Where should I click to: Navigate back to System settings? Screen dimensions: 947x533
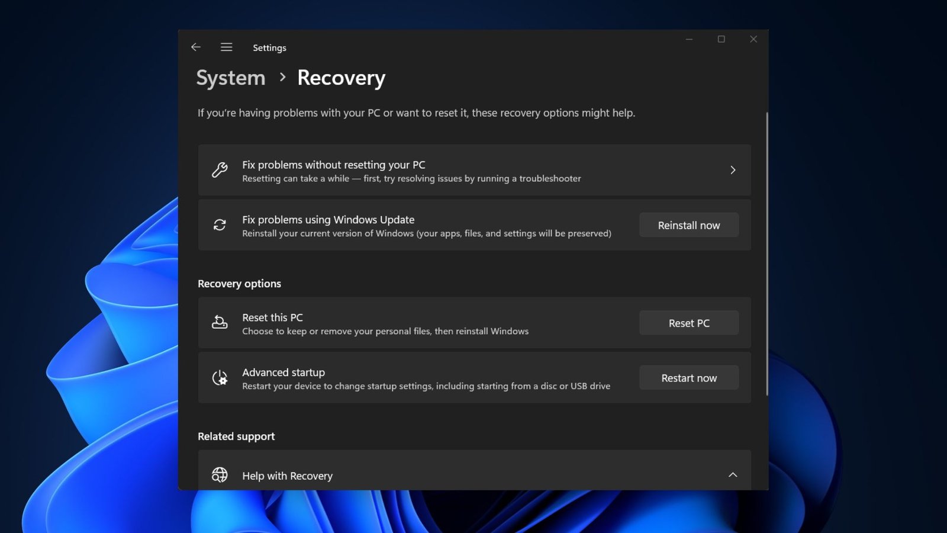click(230, 78)
